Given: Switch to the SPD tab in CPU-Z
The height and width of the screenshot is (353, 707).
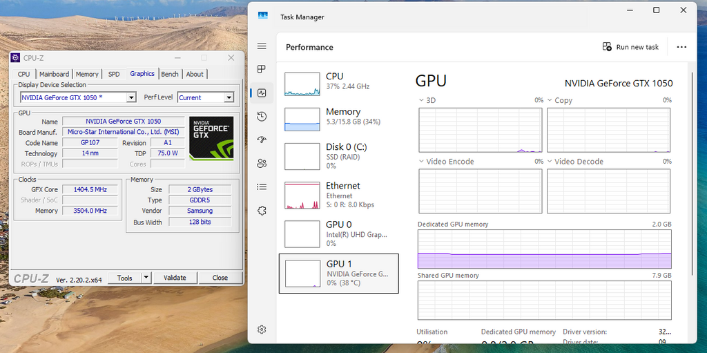Looking at the screenshot, I should point(114,74).
